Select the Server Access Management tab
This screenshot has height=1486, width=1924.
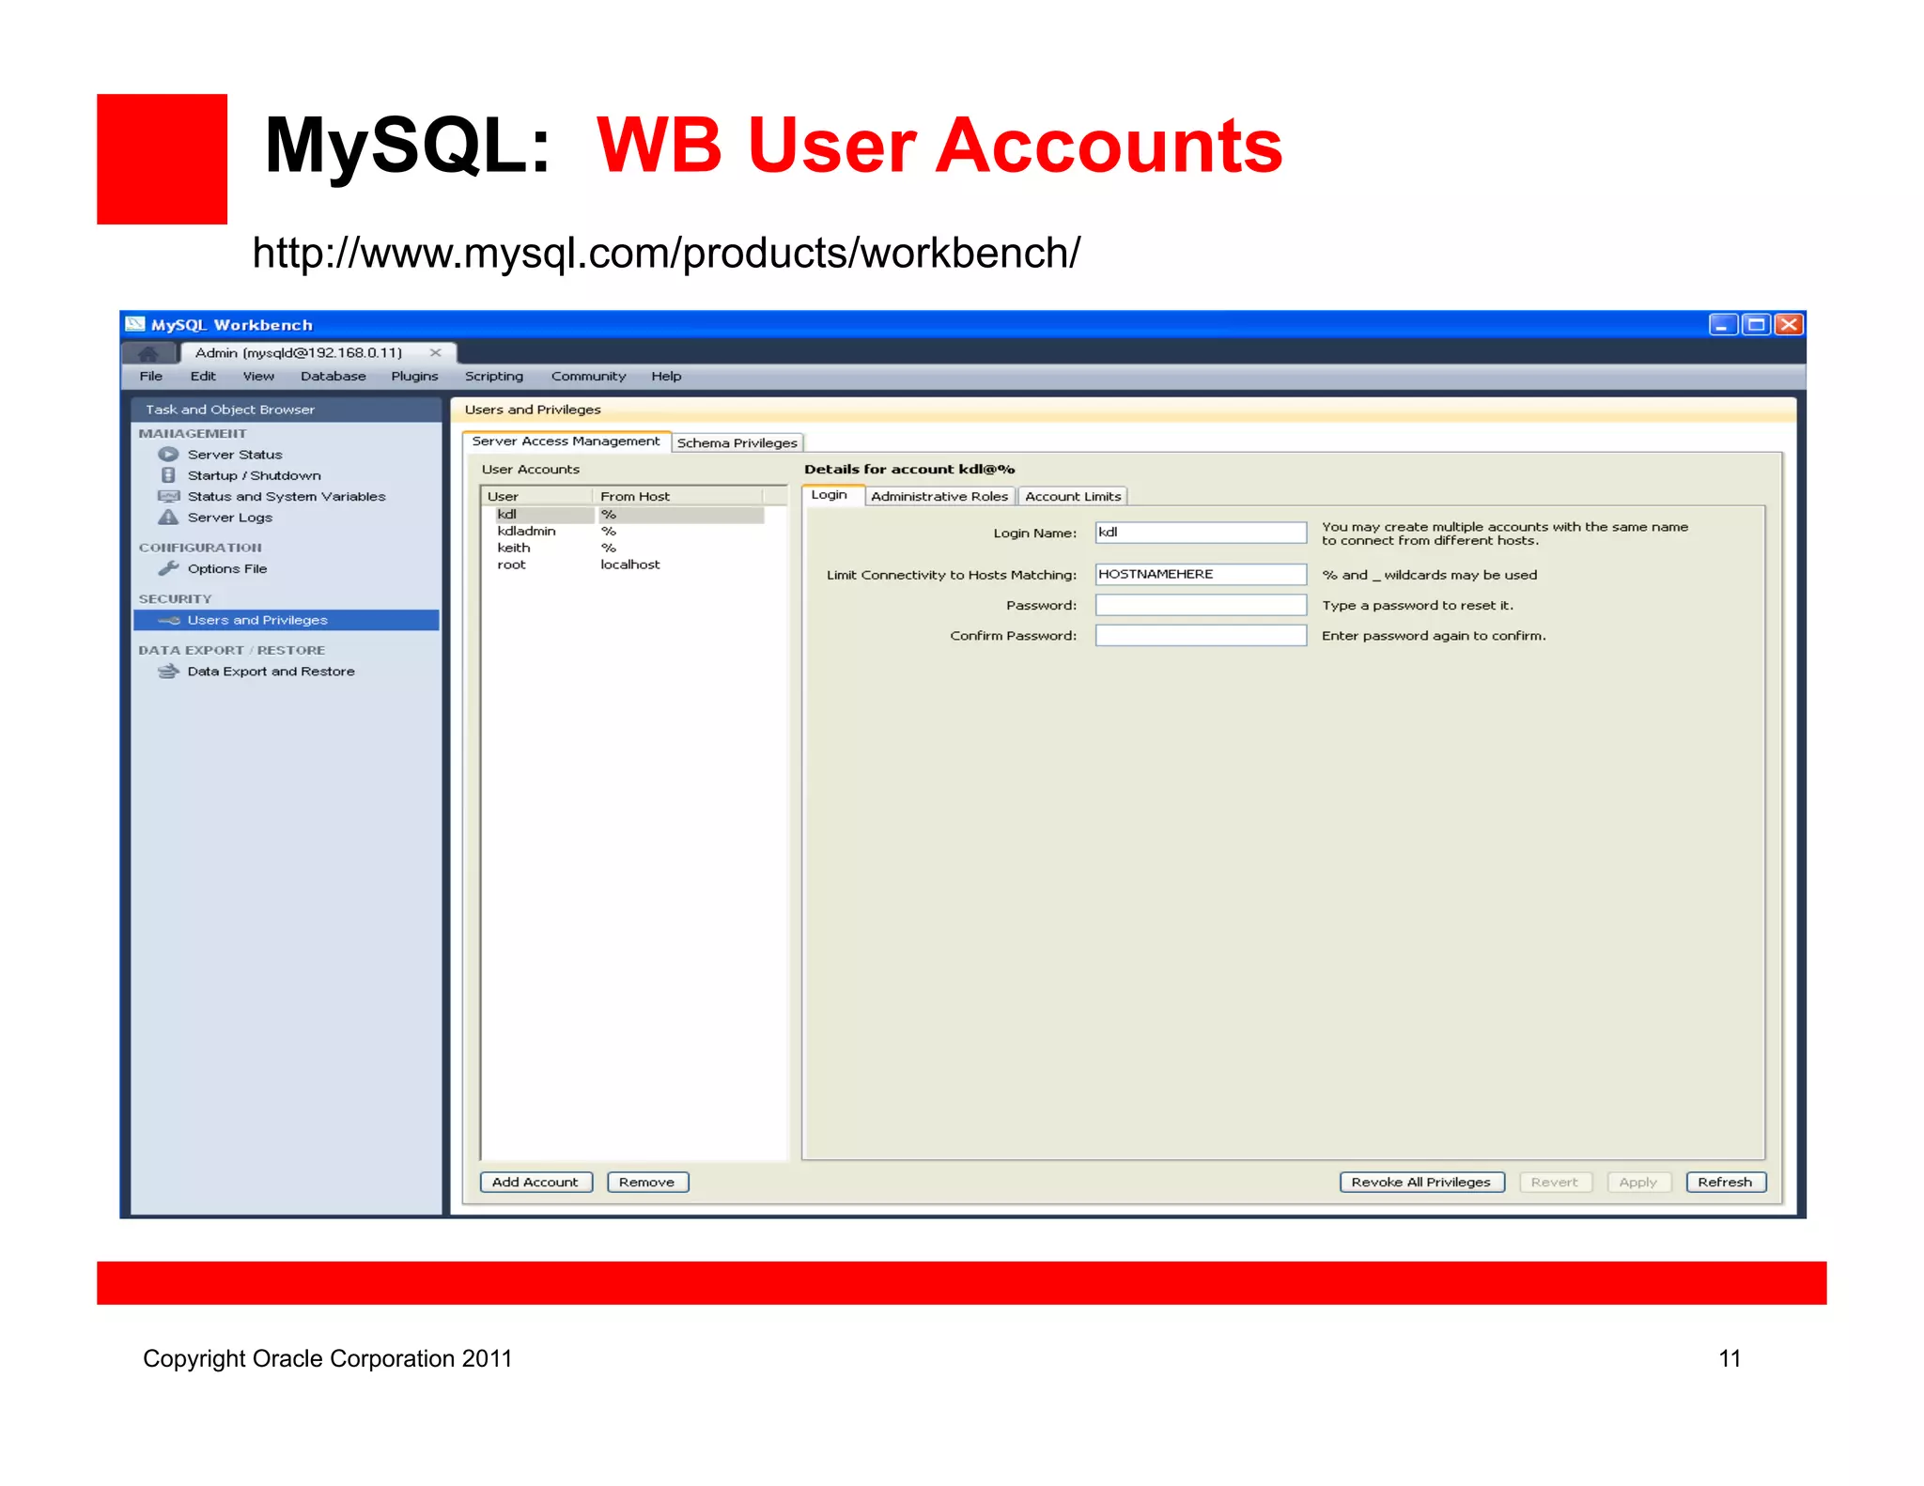pyautogui.click(x=566, y=441)
